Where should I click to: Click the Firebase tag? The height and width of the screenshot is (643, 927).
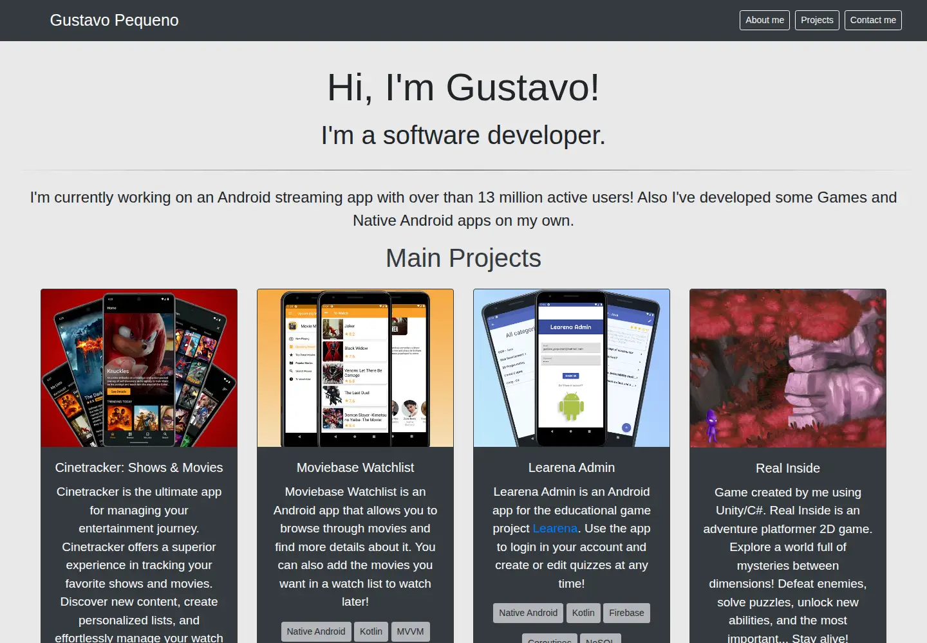626,613
